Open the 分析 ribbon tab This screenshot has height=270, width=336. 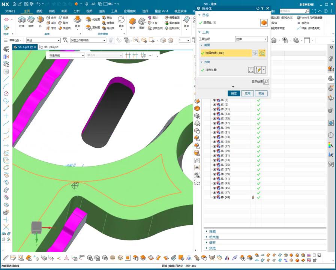pyautogui.click(x=76, y=11)
